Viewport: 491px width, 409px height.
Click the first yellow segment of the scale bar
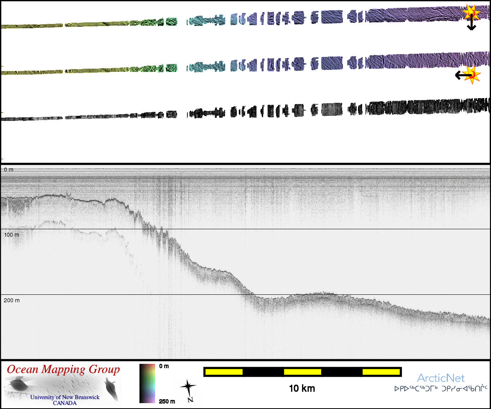224,372
